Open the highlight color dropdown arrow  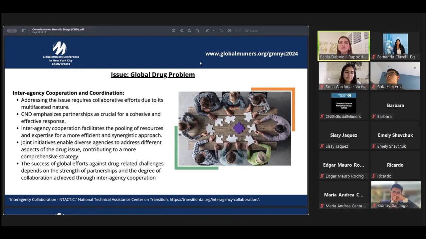click(214, 31)
